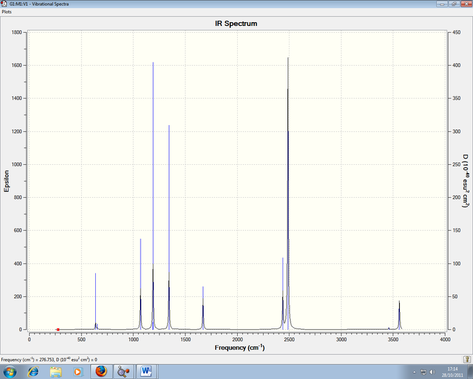Select the peak near 1070 cm-1

pos(141,284)
